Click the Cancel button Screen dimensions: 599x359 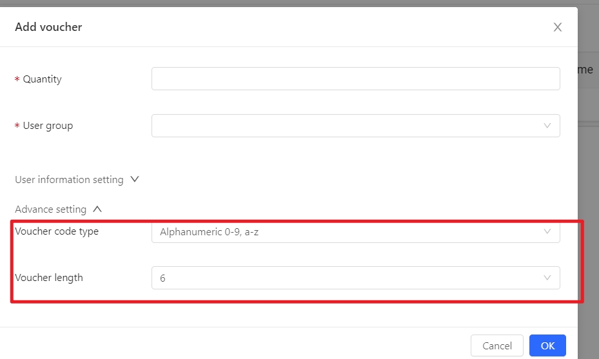point(496,345)
